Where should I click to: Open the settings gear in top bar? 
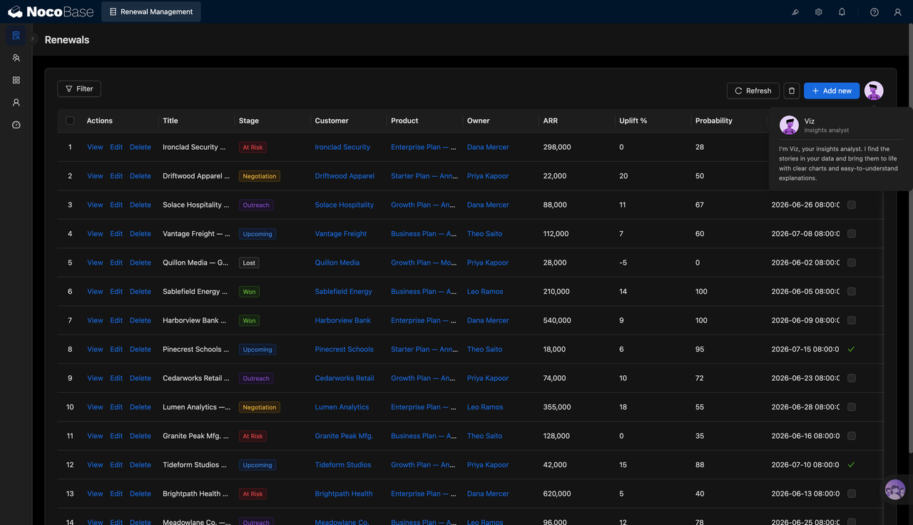[819, 12]
